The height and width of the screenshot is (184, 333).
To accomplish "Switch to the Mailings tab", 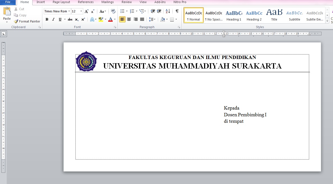I will pos(107,2).
